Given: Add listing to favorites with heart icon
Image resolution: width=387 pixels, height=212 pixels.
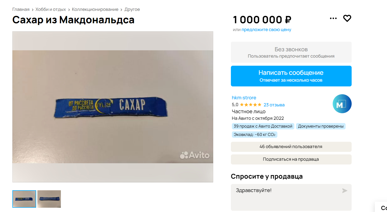Looking at the screenshot, I should pos(347,18).
